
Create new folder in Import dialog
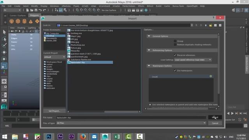(x=210, y=25)
